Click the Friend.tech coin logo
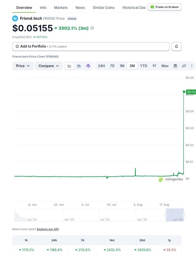196x255 pixels. (x=15, y=18)
